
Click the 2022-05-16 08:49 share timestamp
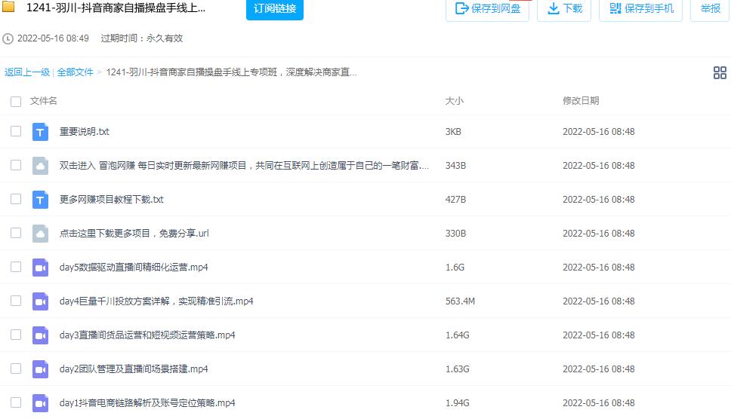tap(53, 38)
